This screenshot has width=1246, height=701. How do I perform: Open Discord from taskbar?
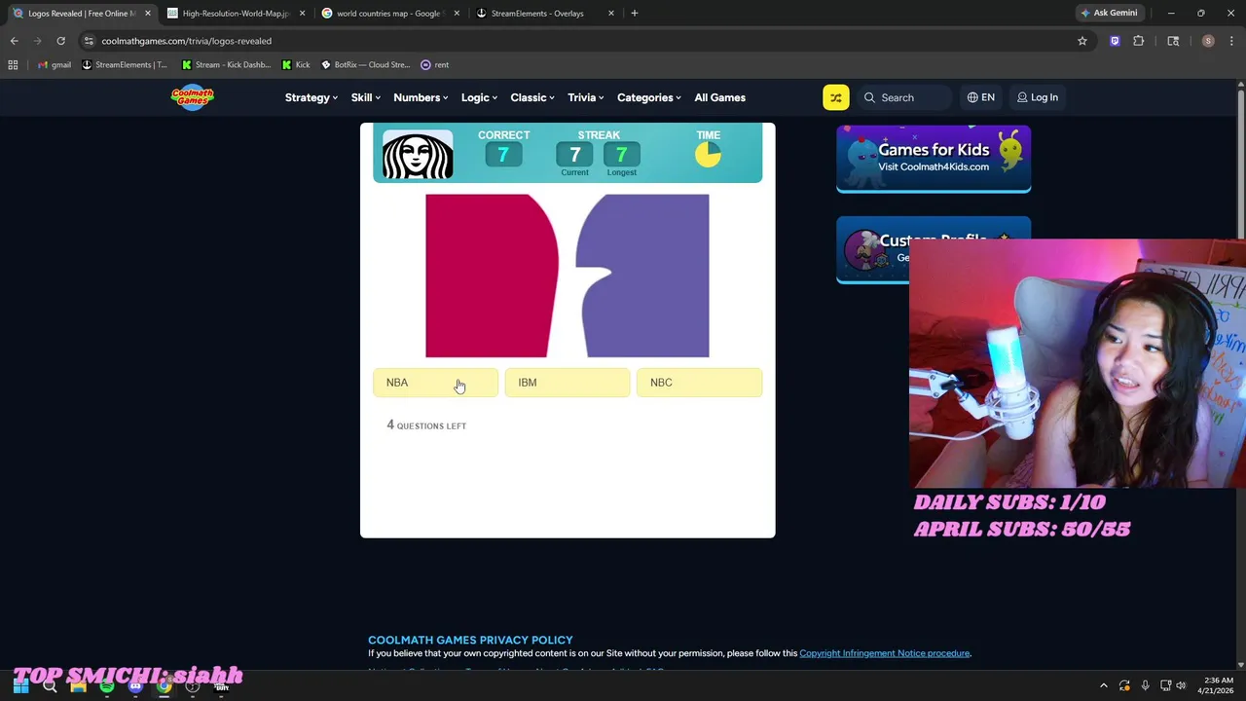[x=135, y=686]
